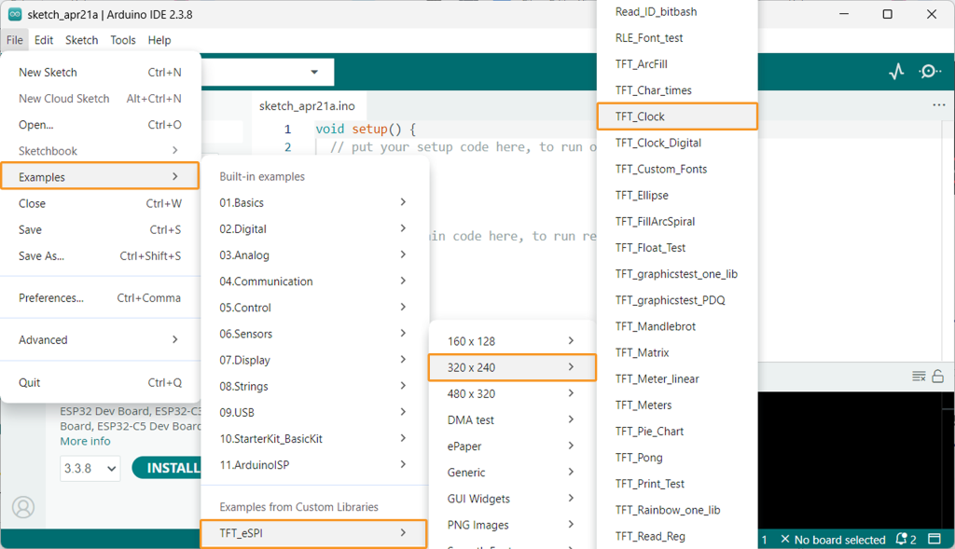This screenshot has width=955, height=549.
Task: Expand the 01.Basics examples submenu
Action: point(314,202)
